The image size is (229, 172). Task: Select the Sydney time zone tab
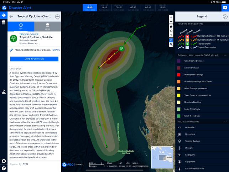tap(148, 7)
